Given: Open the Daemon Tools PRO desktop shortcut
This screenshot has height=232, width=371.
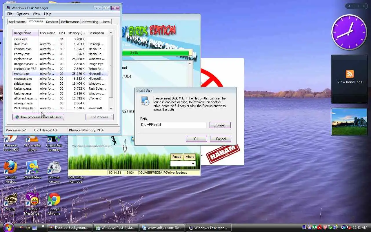Looking at the screenshot, I should [x=10, y=143].
